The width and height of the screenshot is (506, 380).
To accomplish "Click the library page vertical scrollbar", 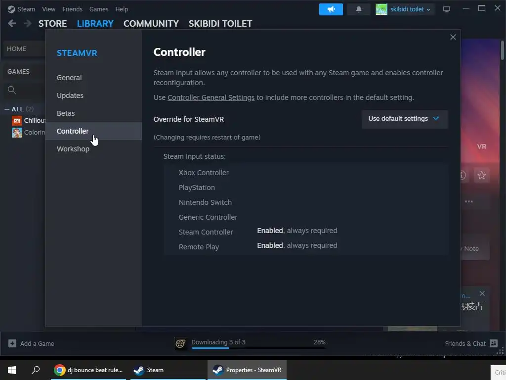I will [x=503, y=50].
